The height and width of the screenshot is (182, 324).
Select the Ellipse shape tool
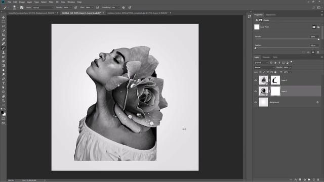tap(4, 92)
